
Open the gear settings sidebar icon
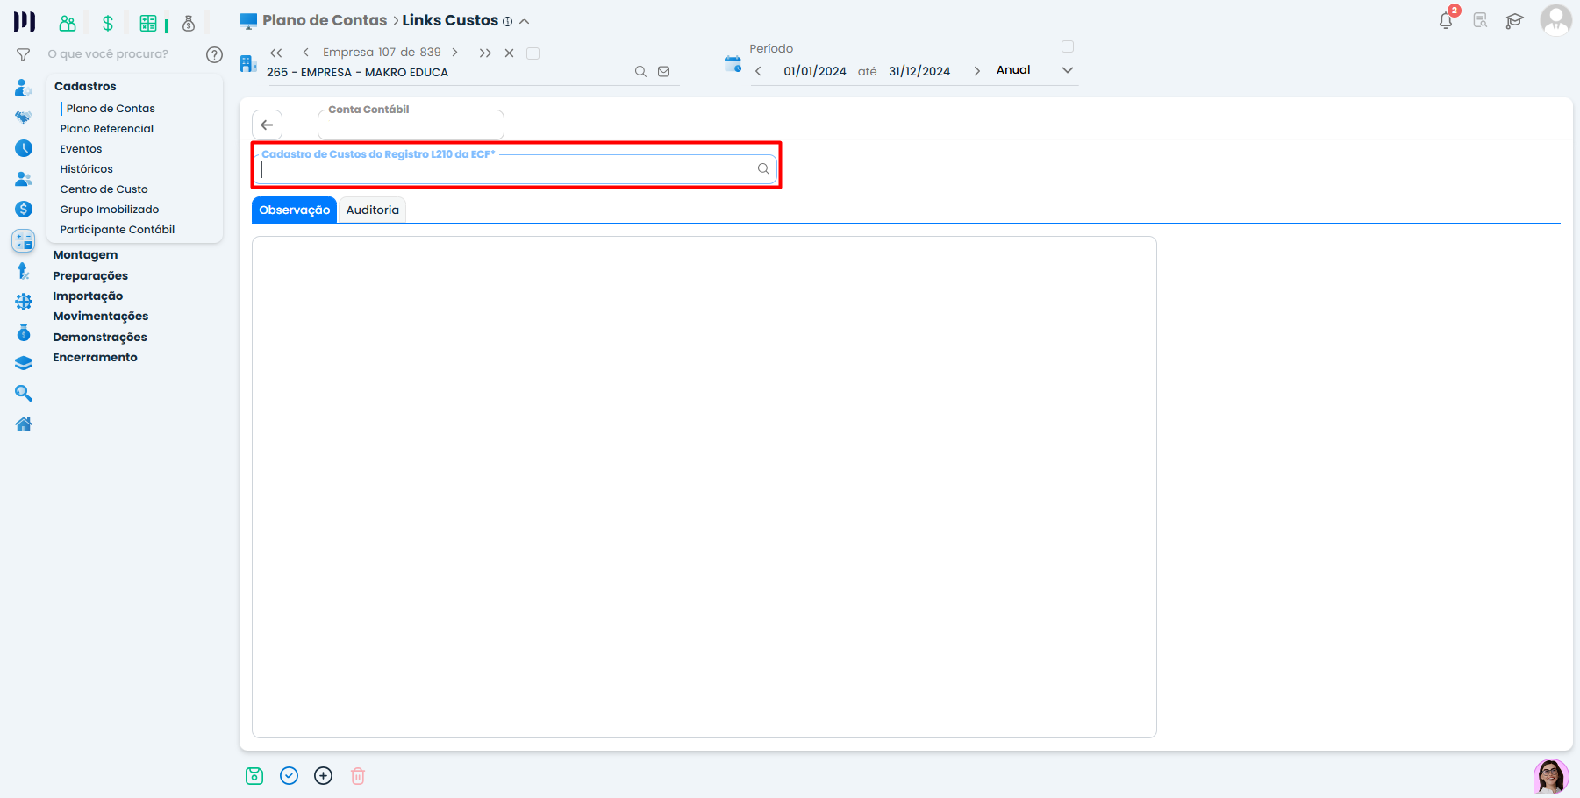tap(24, 302)
